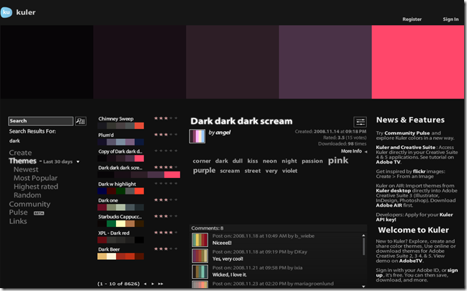Screen dimensions: 467x291
Task: Go to next results page arrow
Action: (153, 284)
